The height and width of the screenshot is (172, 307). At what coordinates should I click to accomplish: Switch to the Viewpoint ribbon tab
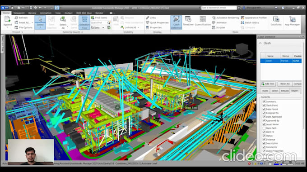point(19,13)
